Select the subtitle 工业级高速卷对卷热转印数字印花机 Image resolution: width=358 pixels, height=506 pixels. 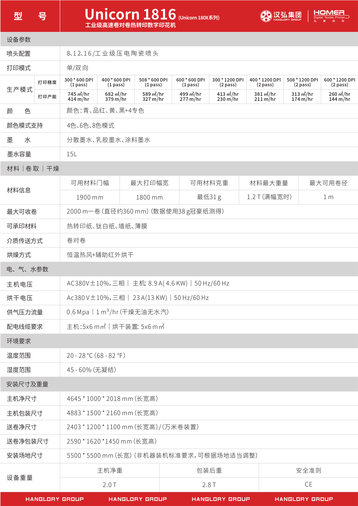click(x=130, y=25)
